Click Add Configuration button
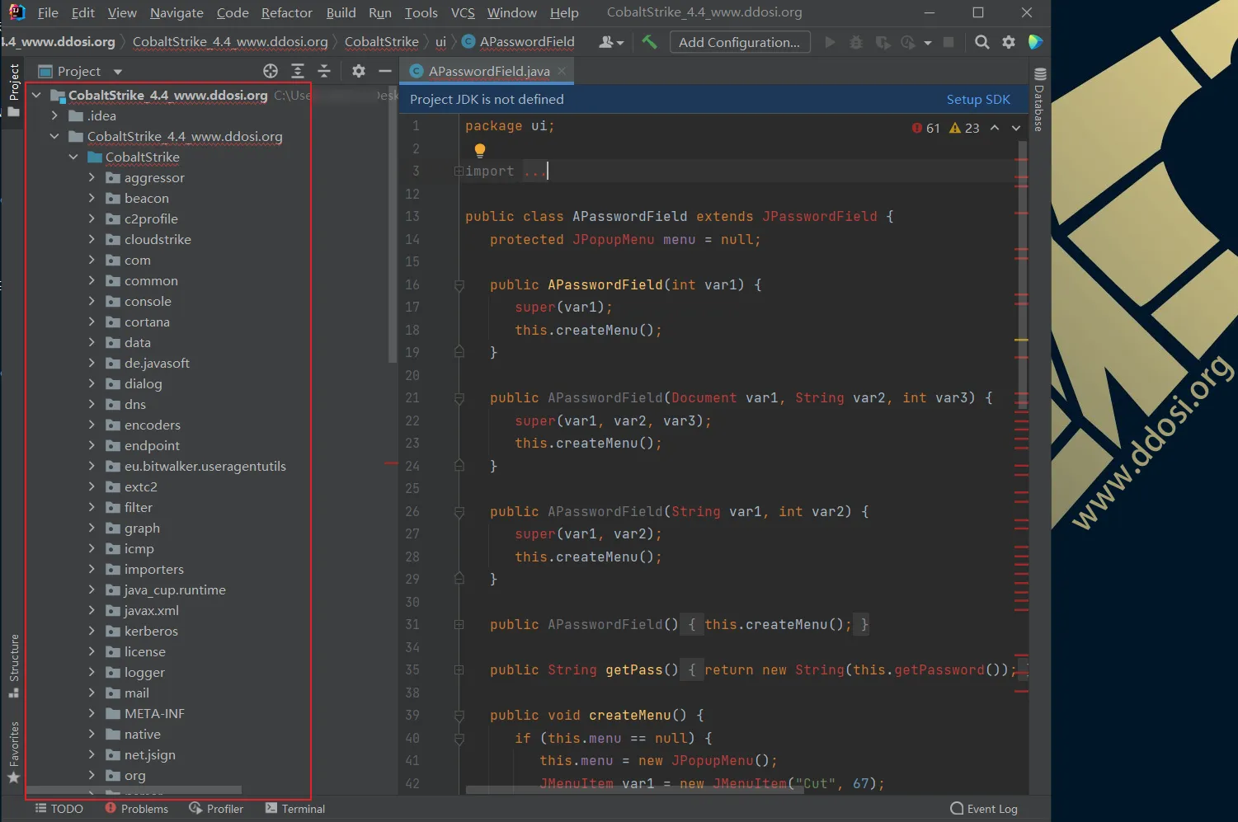The width and height of the screenshot is (1238, 822). point(739,42)
